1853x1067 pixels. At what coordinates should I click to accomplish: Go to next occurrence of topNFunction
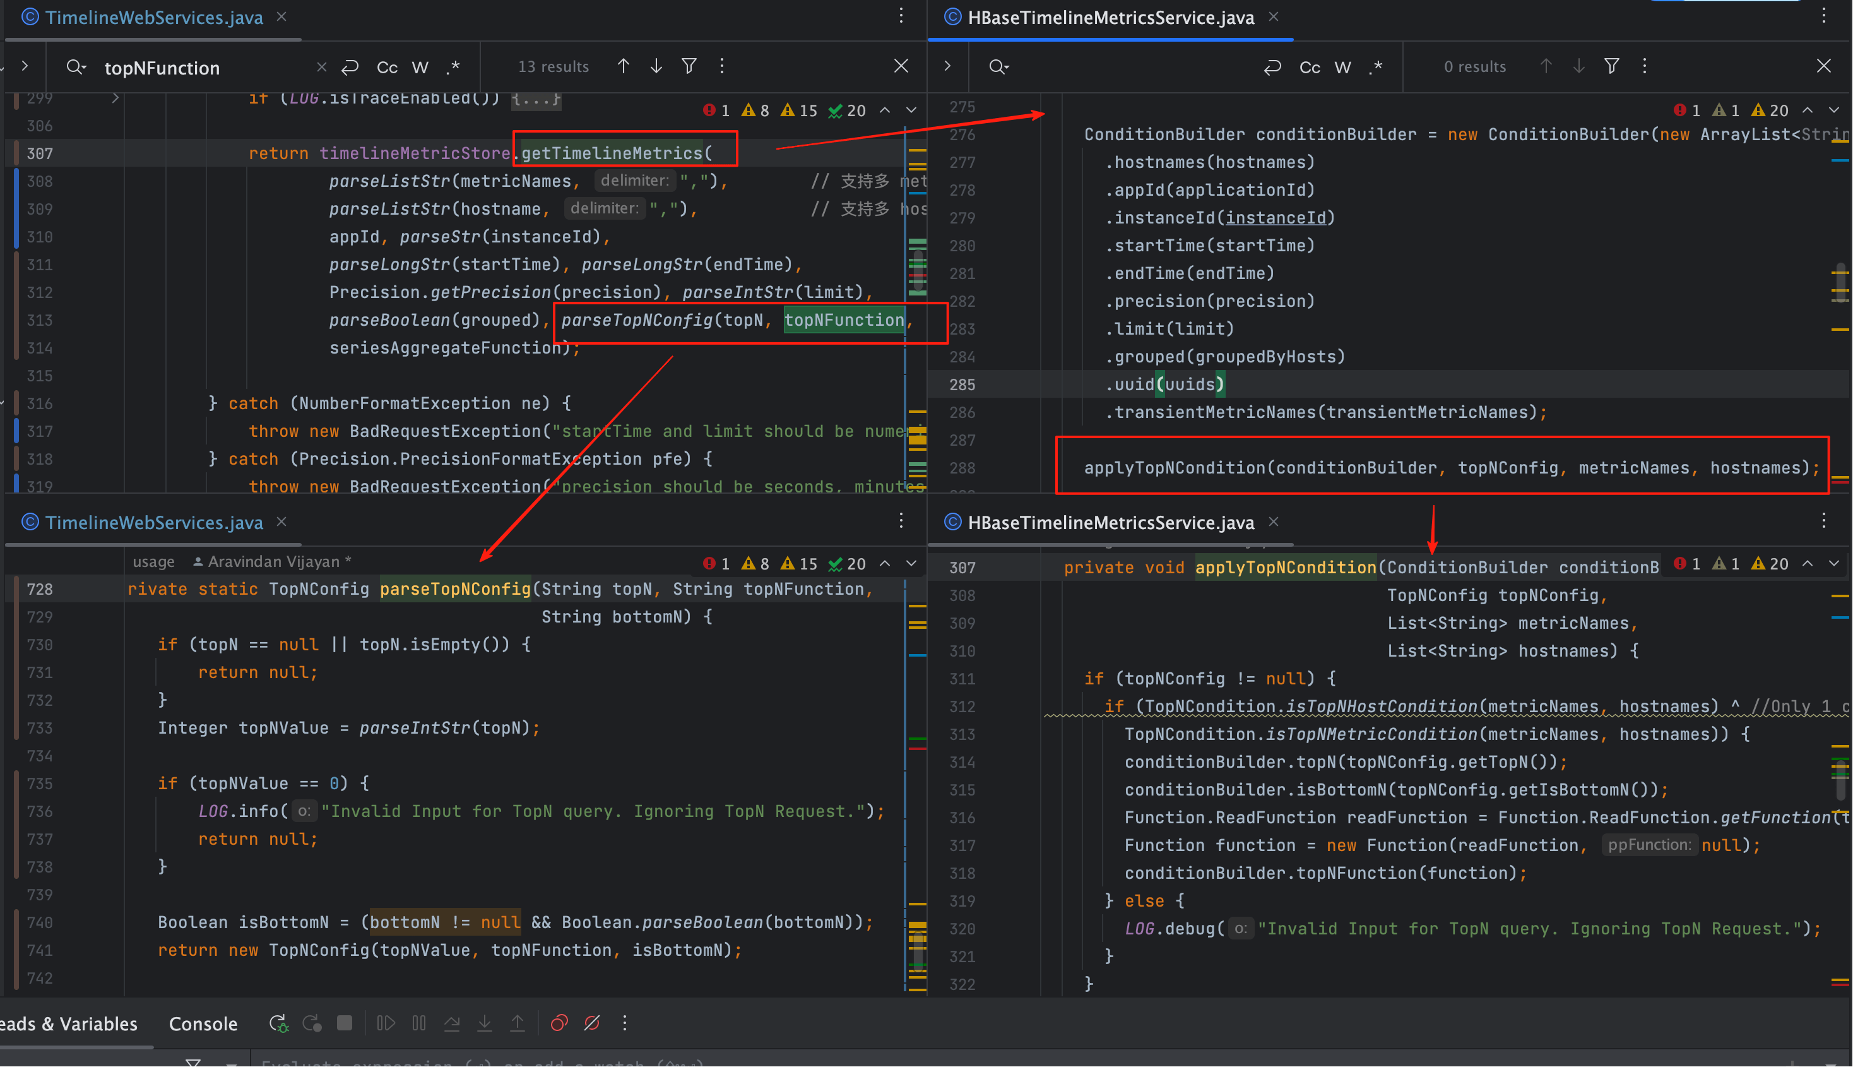coord(656,67)
